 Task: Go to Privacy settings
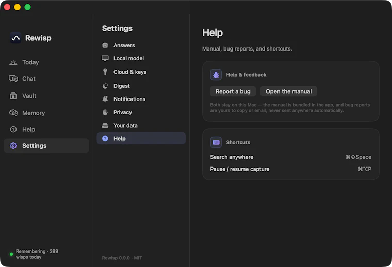click(x=141, y=112)
